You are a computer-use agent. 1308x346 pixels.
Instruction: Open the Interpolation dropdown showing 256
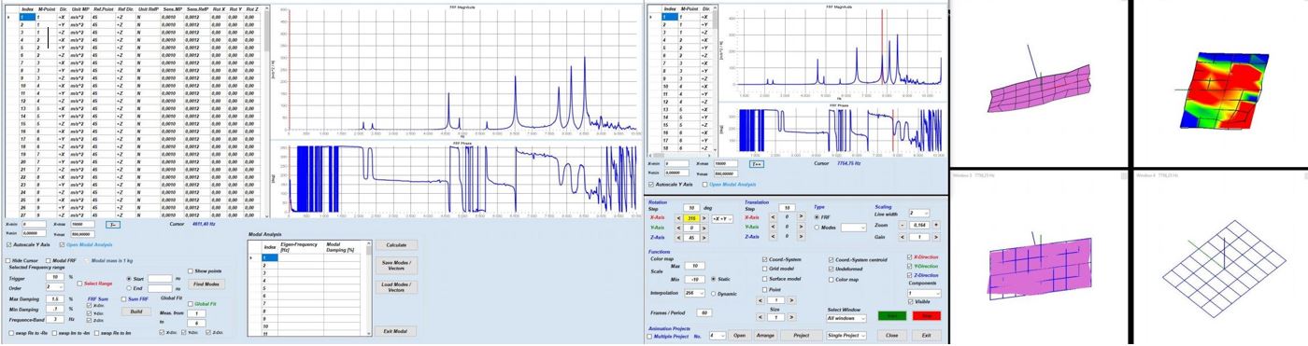pyautogui.click(x=694, y=293)
